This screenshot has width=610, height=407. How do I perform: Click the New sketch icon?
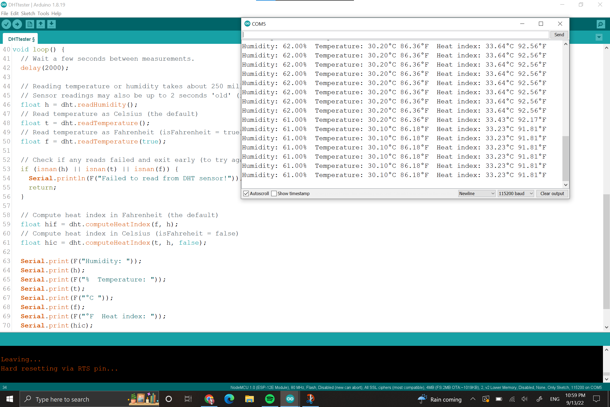30,24
